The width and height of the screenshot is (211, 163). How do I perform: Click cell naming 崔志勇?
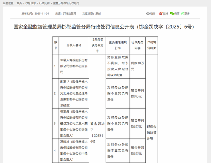pyautogui.click(x=74, y=123)
